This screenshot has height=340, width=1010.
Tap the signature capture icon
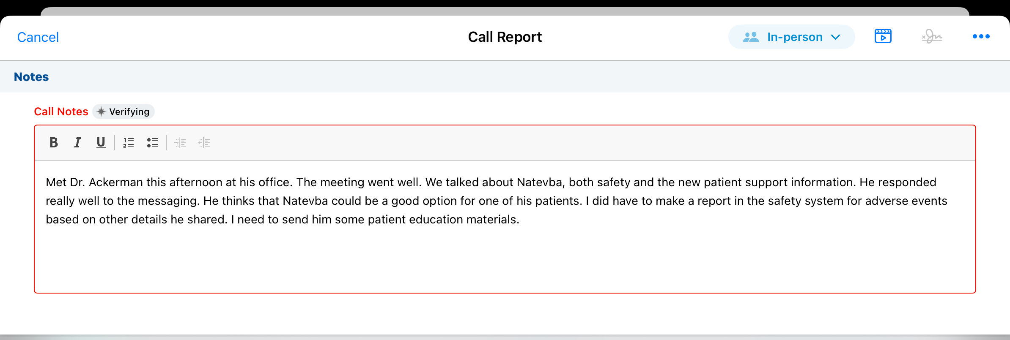(x=932, y=37)
